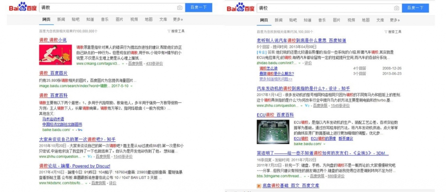Click right 百度一下 search button

point(415,8)
